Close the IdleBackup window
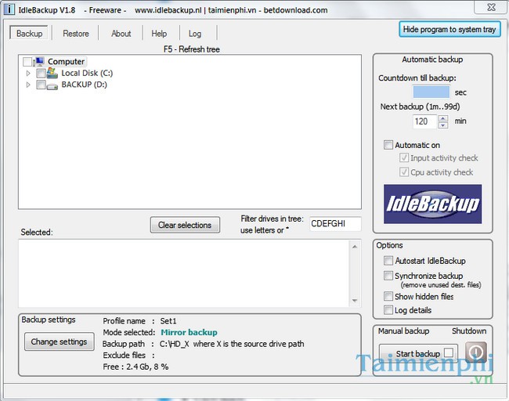The image size is (509, 401). (x=492, y=7)
